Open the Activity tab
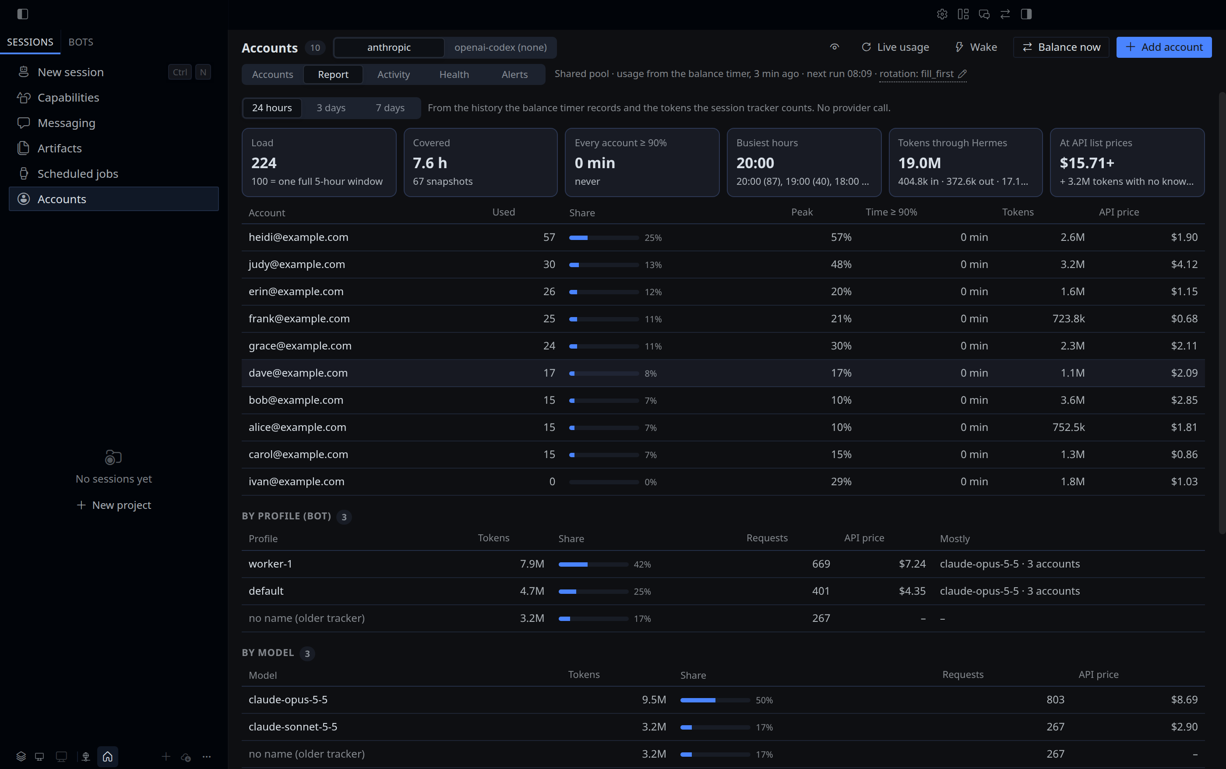Image resolution: width=1226 pixels, height=769 pixels. [394, 74]
